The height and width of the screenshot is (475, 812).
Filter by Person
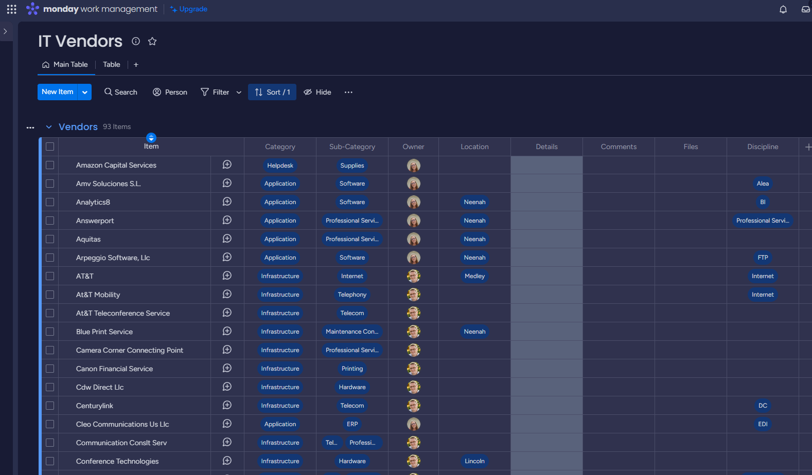pos(170,92)
